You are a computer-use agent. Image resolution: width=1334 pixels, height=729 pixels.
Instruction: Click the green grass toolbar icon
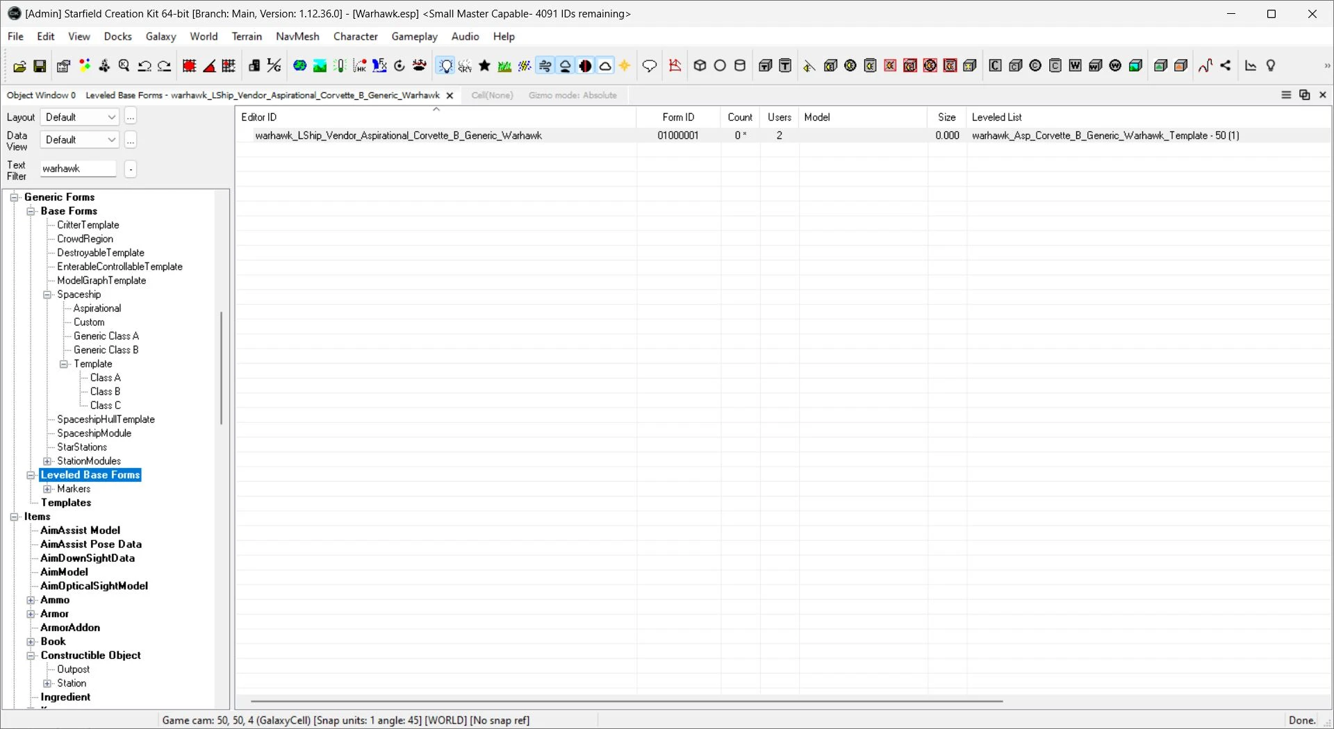(x=505, y=66)
